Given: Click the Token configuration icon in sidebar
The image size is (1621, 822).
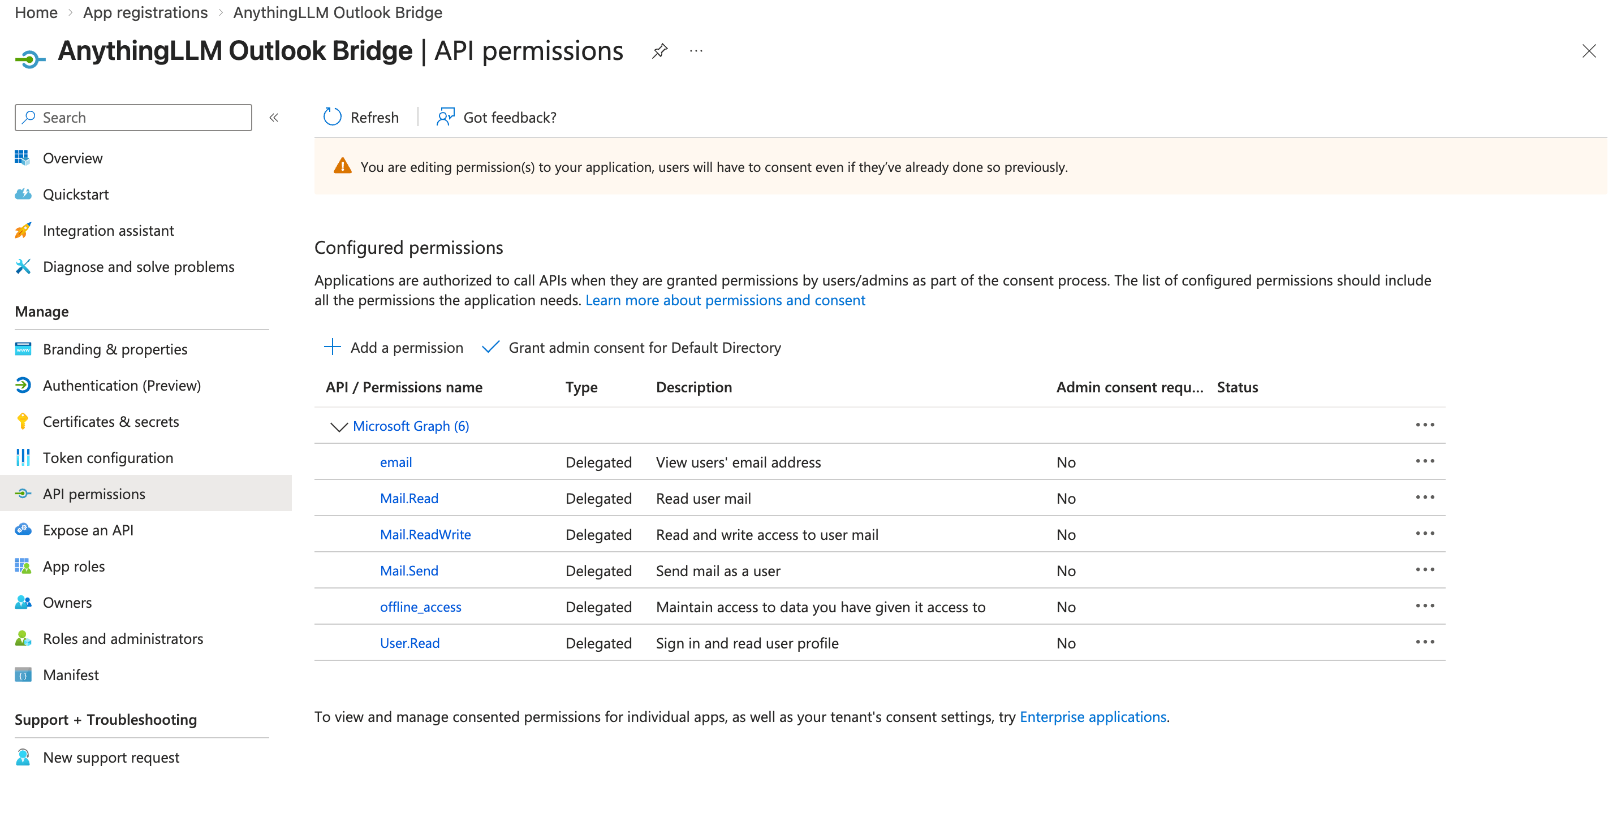Looking at the screenshot, I should pos(23,457).
